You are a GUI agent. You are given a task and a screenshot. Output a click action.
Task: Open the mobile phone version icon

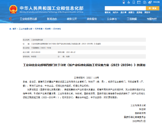click(x=134, y=2)
